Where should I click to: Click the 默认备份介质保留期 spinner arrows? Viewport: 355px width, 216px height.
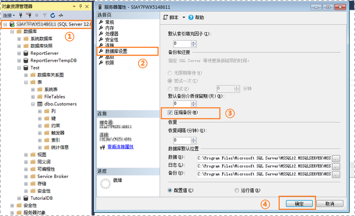pos(194,104)
